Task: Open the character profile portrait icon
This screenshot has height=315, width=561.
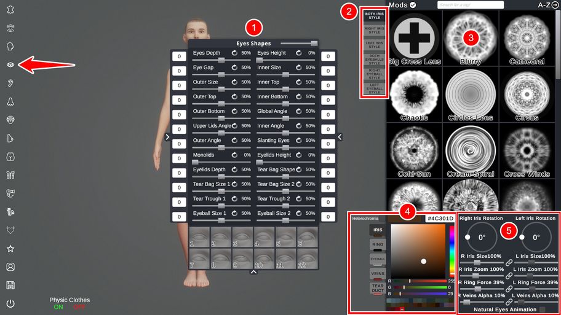Action: pyautogui.click(x=10, y=266)
